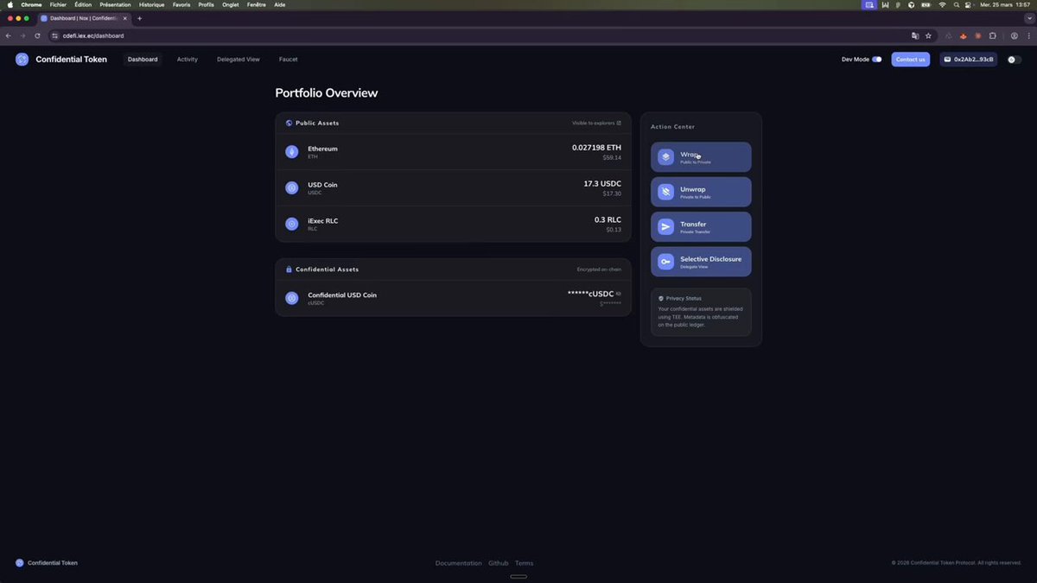Reload the page with refresh icon

[x=37, y=35]
